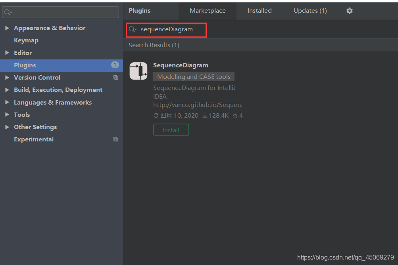Open Build, Execution, Deployment settings

tap(58, 90)
